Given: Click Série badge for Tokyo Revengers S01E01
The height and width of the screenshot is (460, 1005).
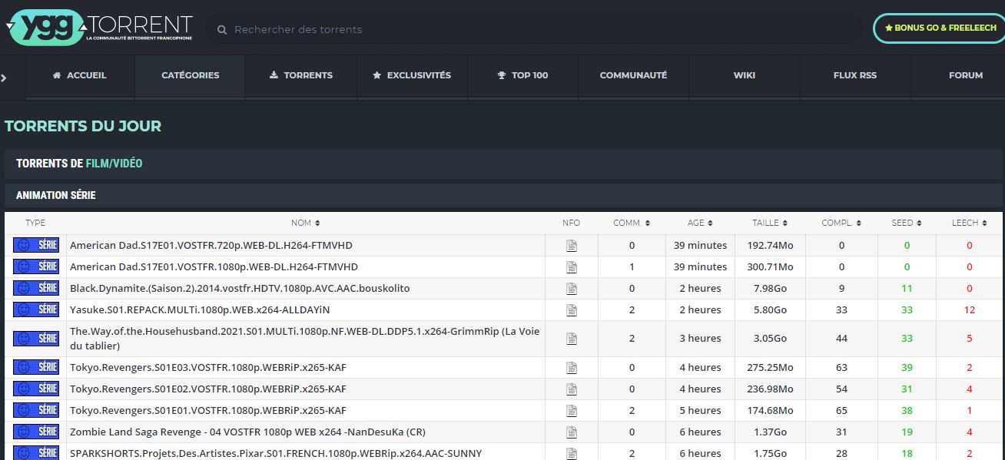Looking at the screenshot, I should pos(36,410).
